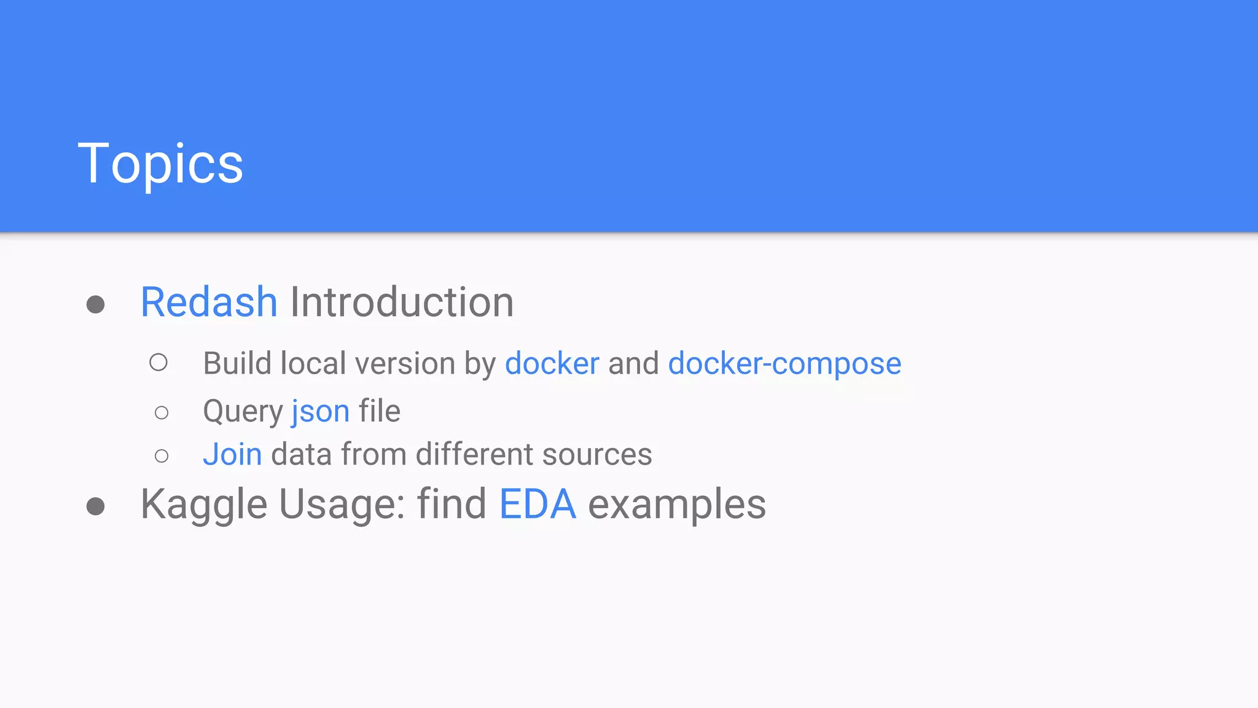Viewport: 1258px width, 708px height.
Task: Open the Redash link
Action: click(x=209, y=302)
